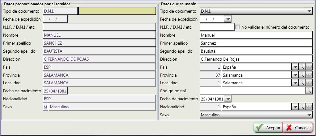Open the Nacionalidad records card icon
The height and width of the screenshot is (136, 316).
click(309, 107)
